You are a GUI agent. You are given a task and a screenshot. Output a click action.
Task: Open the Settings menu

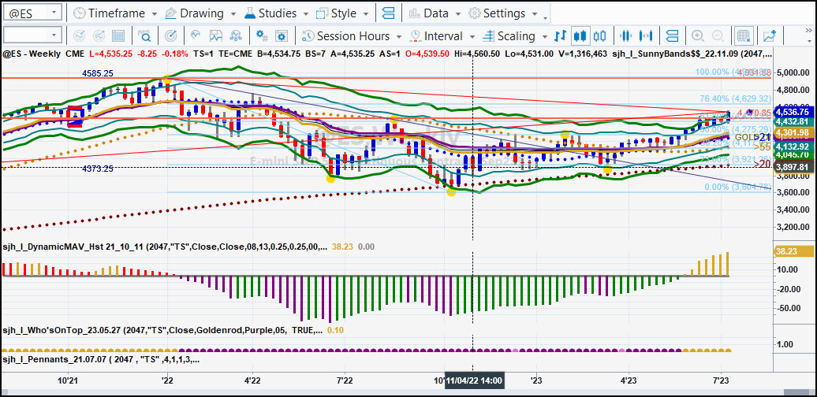coord(502,13)
